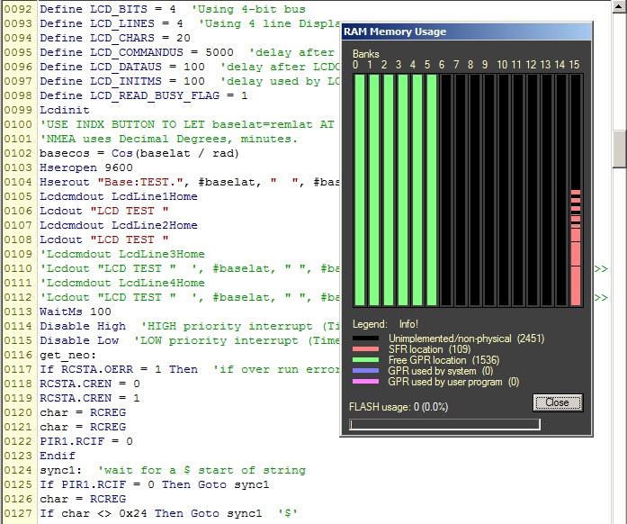Click the RAM Memory Usage title bar
The image size is (627, 524).
coord(466,32)
